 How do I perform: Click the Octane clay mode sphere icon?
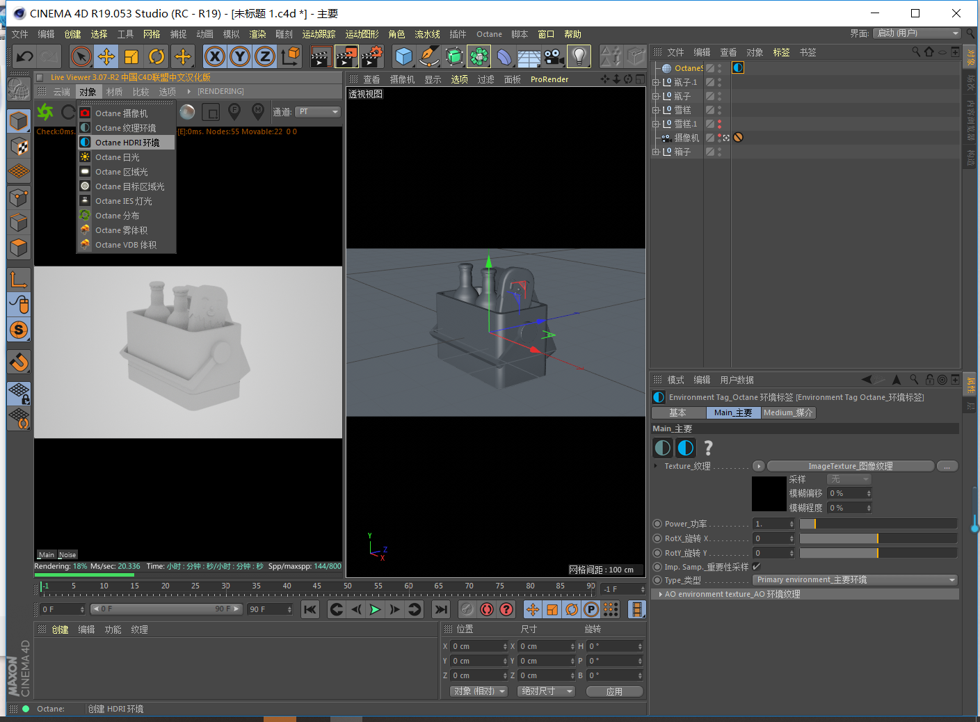click(187, 111)
